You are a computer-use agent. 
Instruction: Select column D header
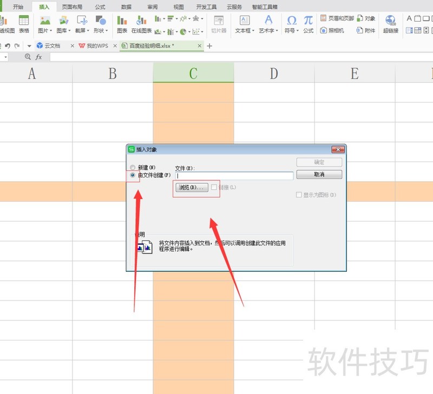point(274,74)
